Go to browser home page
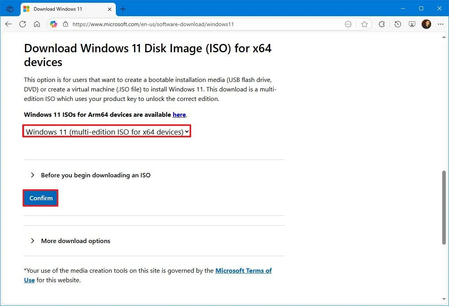Screen dimensions: 449x306 point(37,24)
